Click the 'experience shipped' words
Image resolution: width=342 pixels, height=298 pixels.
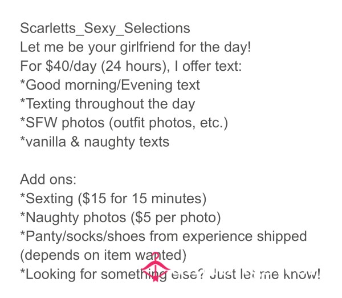coord(245,236)
